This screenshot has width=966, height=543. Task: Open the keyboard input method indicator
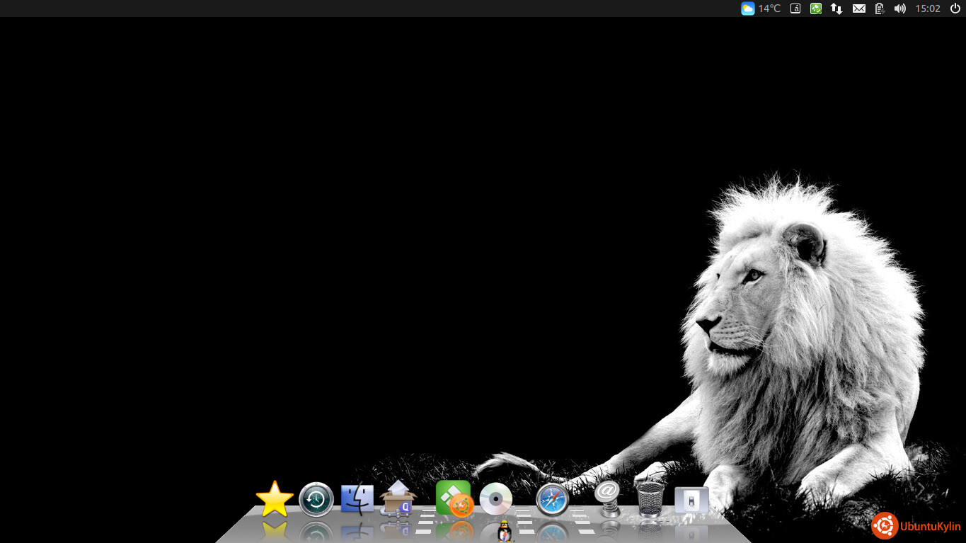pyautogui.click(x=795, y=8)
